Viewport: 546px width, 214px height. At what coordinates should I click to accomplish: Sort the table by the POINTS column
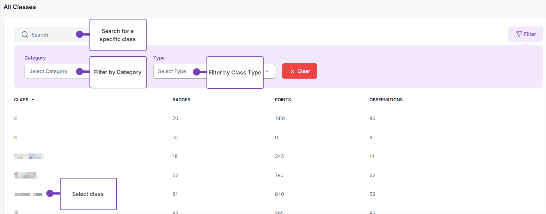[x=282, y=100]
